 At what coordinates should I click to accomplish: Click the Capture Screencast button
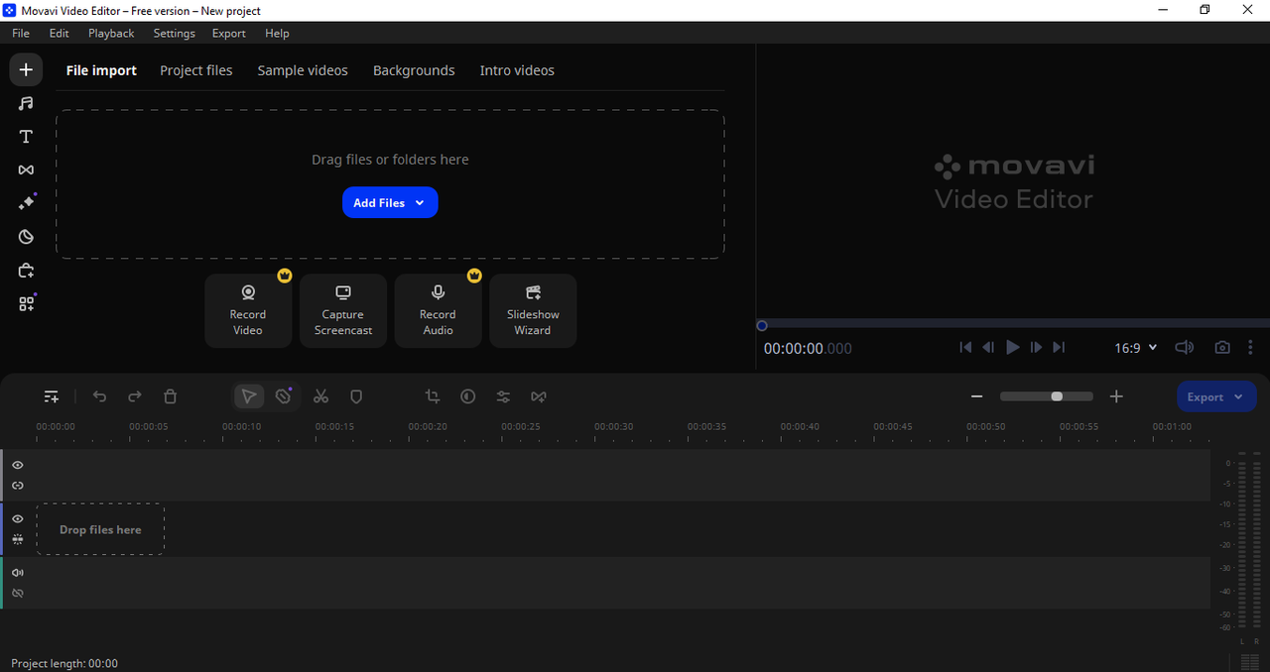[x=343, y=310]
